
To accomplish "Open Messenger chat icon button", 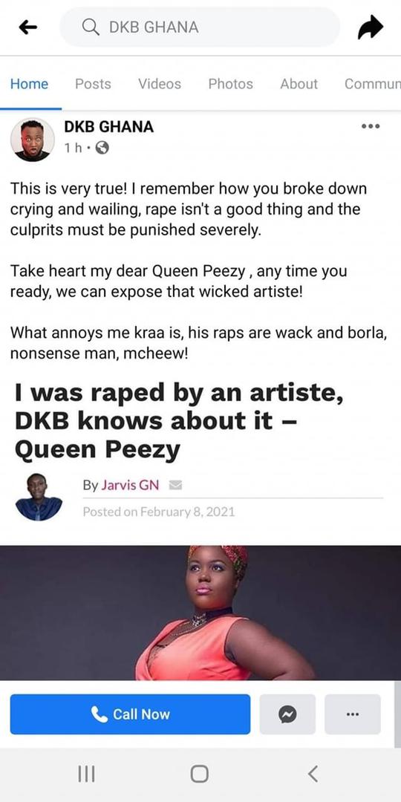I will (x=287, y=714).
